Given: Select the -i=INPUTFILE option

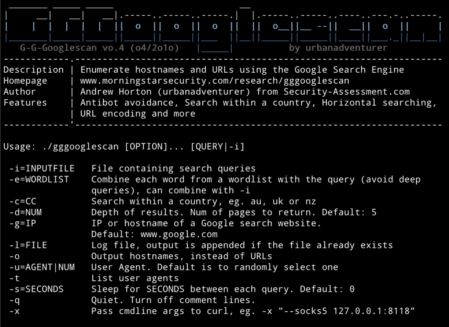Looking at the screenshot, I should [42, 169].
